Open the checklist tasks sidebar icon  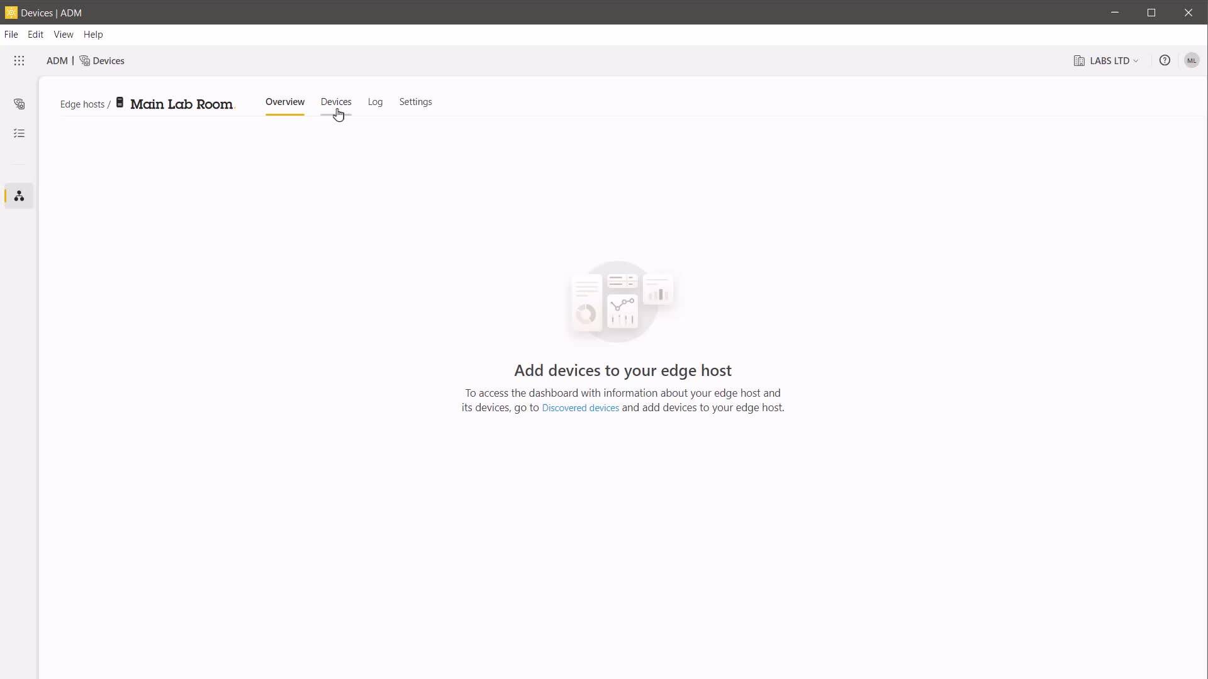pos(19,133)
